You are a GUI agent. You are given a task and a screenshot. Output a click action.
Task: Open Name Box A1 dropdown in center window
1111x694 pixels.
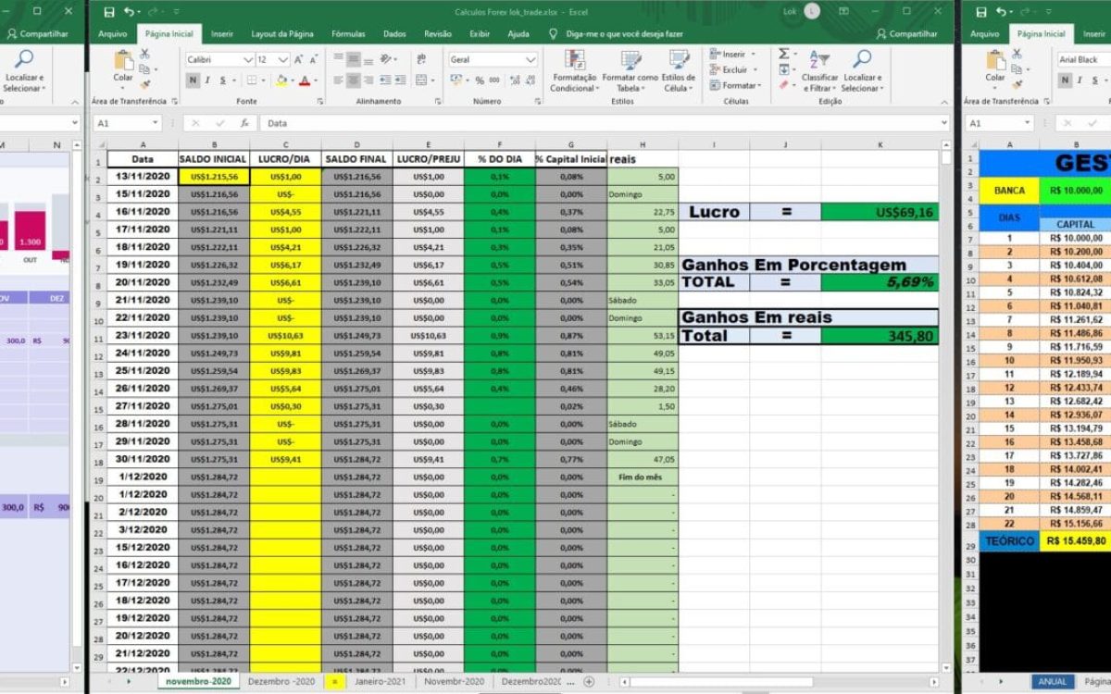point(154,123)
